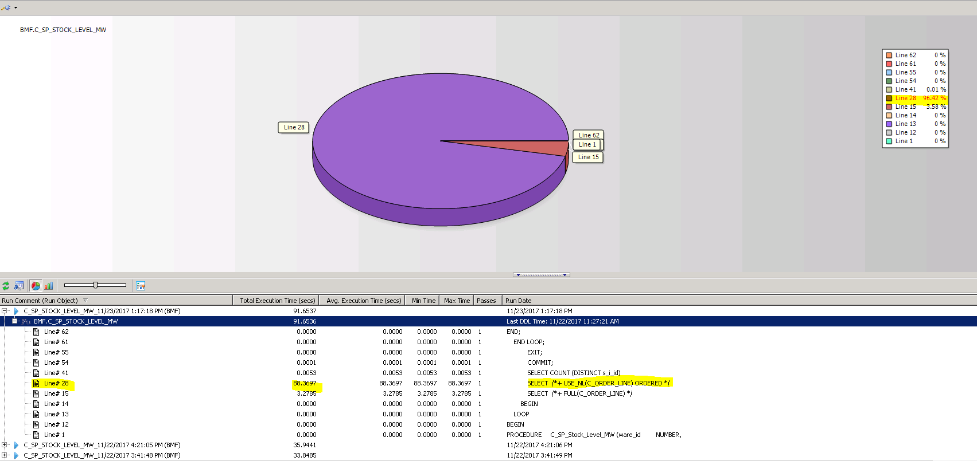Click the pane splitter collapse handle
Image resolution: width=977 pixels, height=461 pixels.
pos(541,275)
